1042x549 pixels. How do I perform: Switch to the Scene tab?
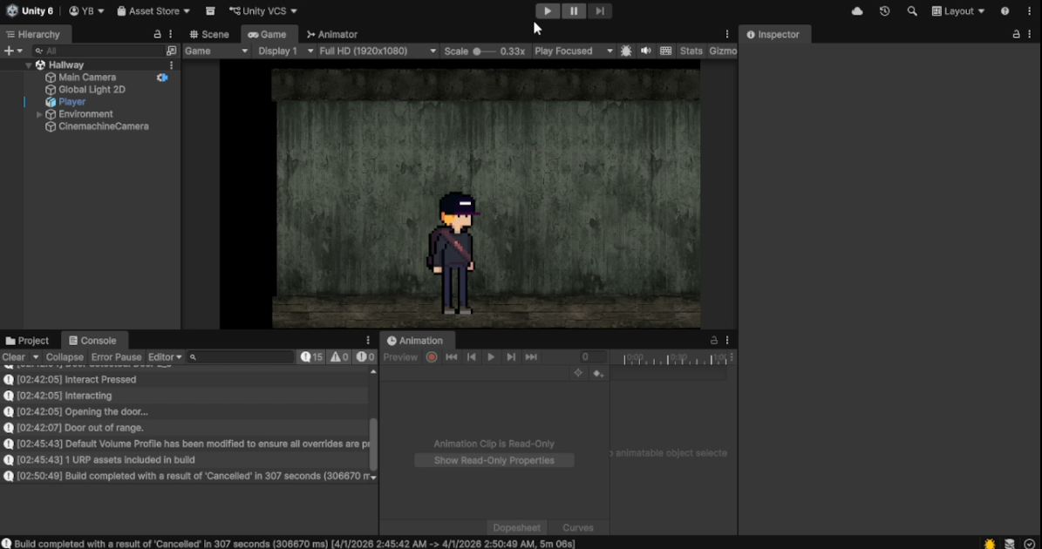[209, 35]
